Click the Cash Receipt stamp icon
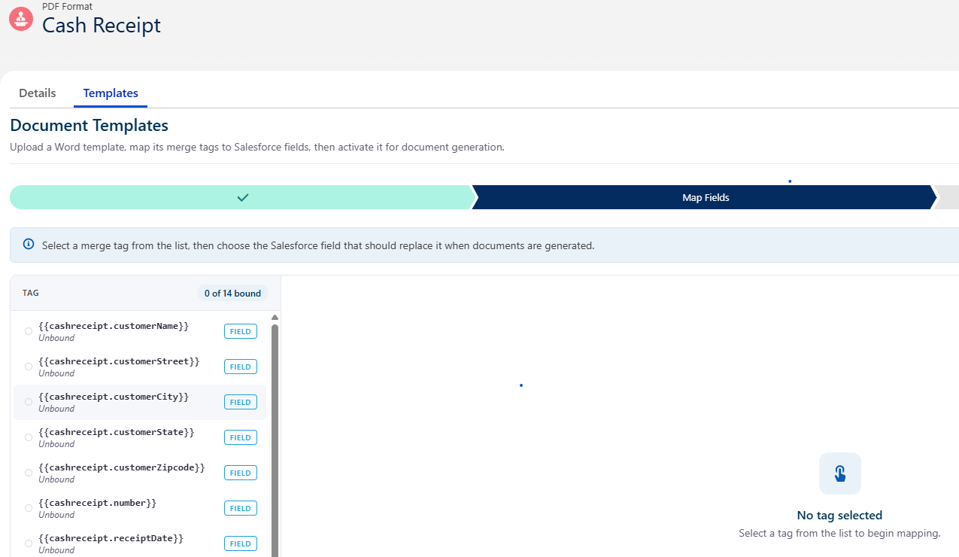This screenshot has height=557, width=959. pos(20,19)
